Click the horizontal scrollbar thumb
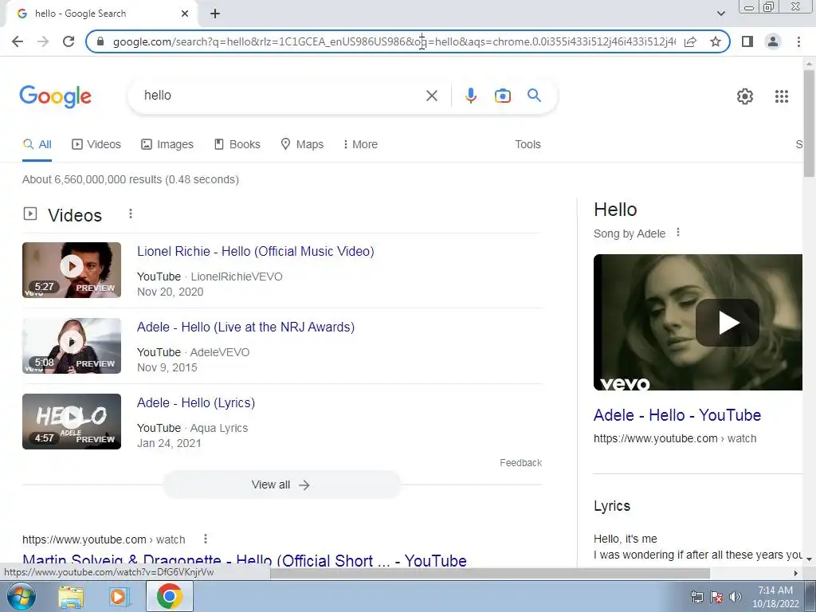 (x=490, y=574)
